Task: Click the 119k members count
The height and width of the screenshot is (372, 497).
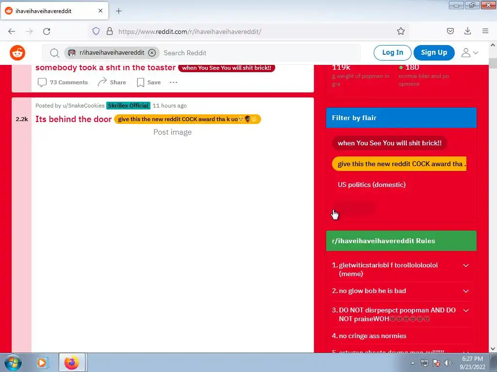Action: click(341, 67)
